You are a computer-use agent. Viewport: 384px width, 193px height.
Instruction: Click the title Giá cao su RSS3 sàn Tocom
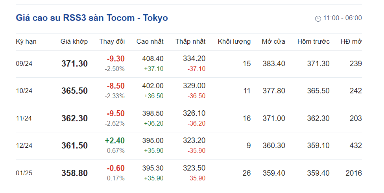coord(92,18)
